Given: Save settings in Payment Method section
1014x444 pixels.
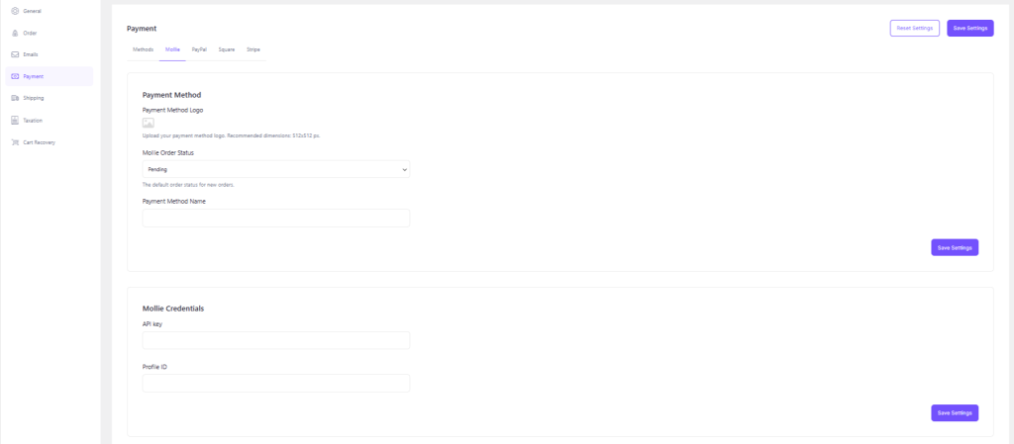Looking at the screenshot, I should coord(955,247).
